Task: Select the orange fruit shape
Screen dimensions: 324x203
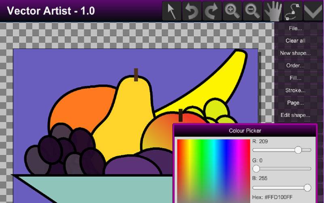Action: pyautogui.click(x=83, y=108)
